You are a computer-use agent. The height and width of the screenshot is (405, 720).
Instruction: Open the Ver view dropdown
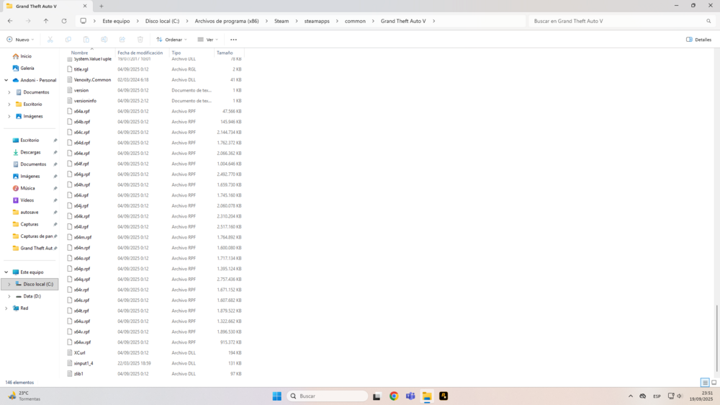pyautogui.click(x=207, y=40)
